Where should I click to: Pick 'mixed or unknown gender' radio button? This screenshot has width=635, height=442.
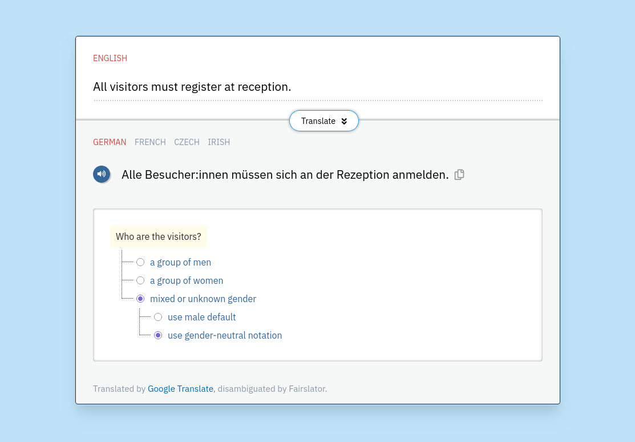tap(140, 299)
